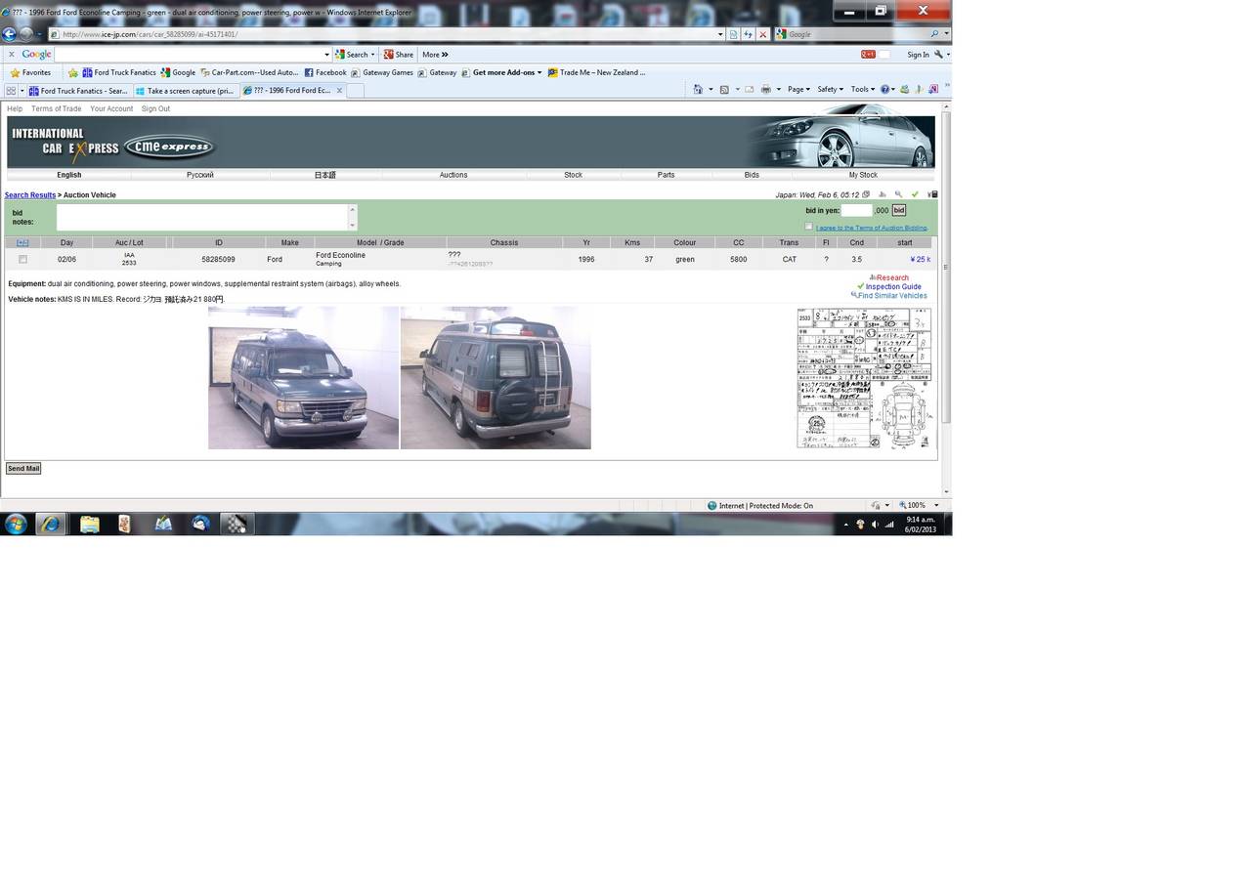Click the Compatibility View icon in address bar
This screenshot has height=885, width=1250.
click(734, 34)
